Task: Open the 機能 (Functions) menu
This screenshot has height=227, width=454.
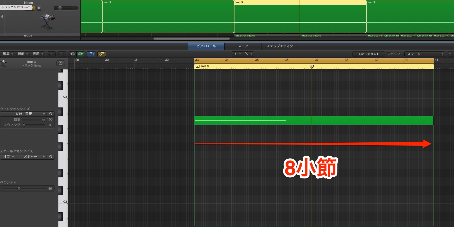Action: point(23,54)
